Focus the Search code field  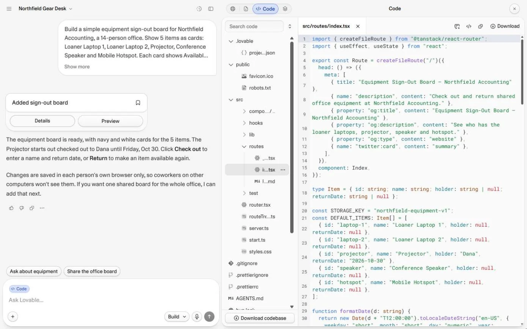click(x=254, y=27)
